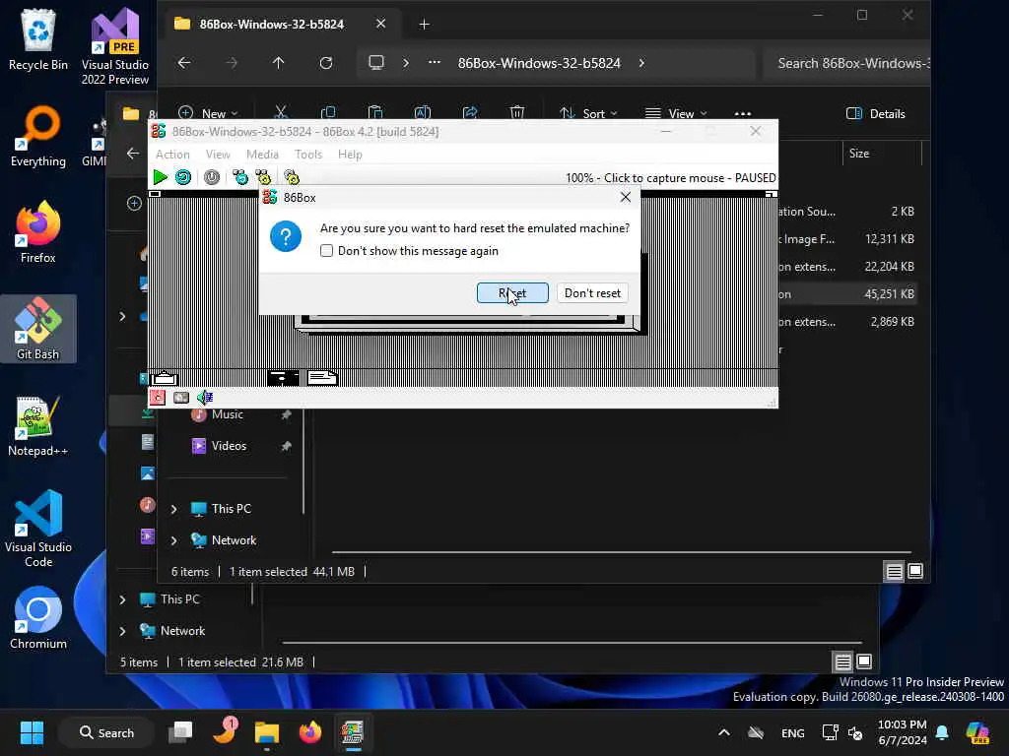
Task: Open 86Box settings gear toolbar icon
Action: pos(292,177)
